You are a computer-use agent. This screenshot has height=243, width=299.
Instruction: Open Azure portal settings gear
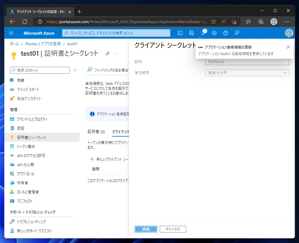coord(214,33)
